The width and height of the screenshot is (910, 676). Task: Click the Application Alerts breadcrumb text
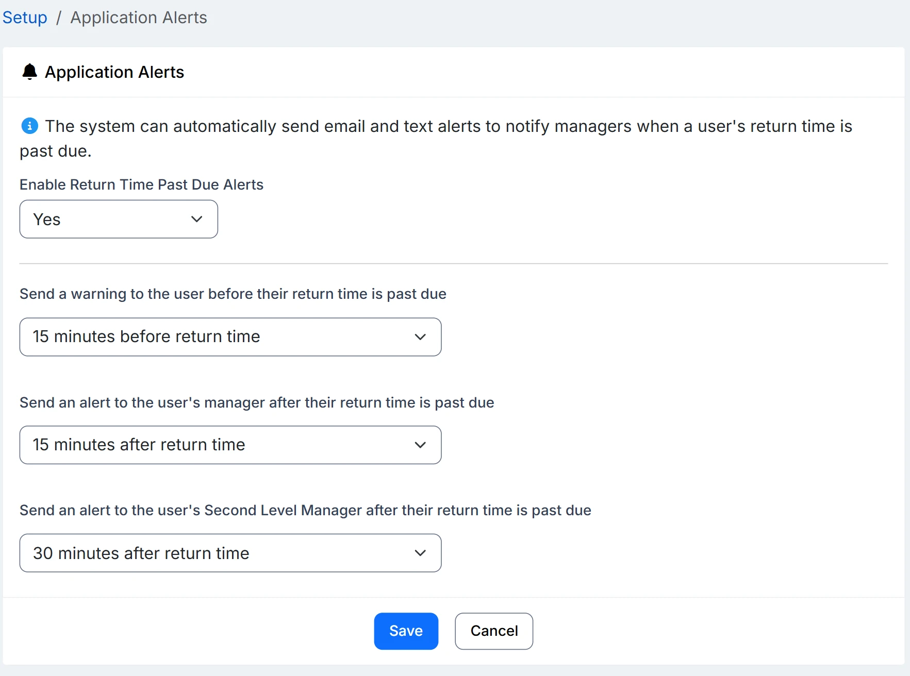pyautogui.click(x=139, y=18)
